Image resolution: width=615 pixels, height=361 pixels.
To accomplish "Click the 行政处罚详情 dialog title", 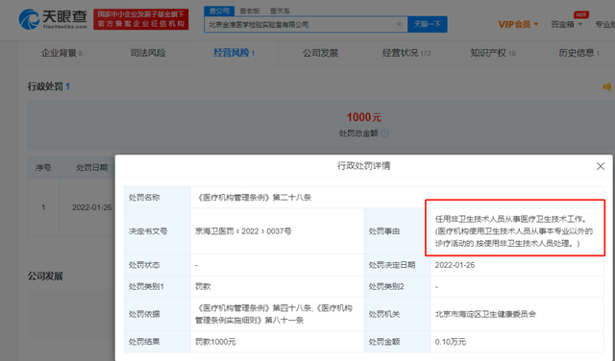I will coord(363,166).
